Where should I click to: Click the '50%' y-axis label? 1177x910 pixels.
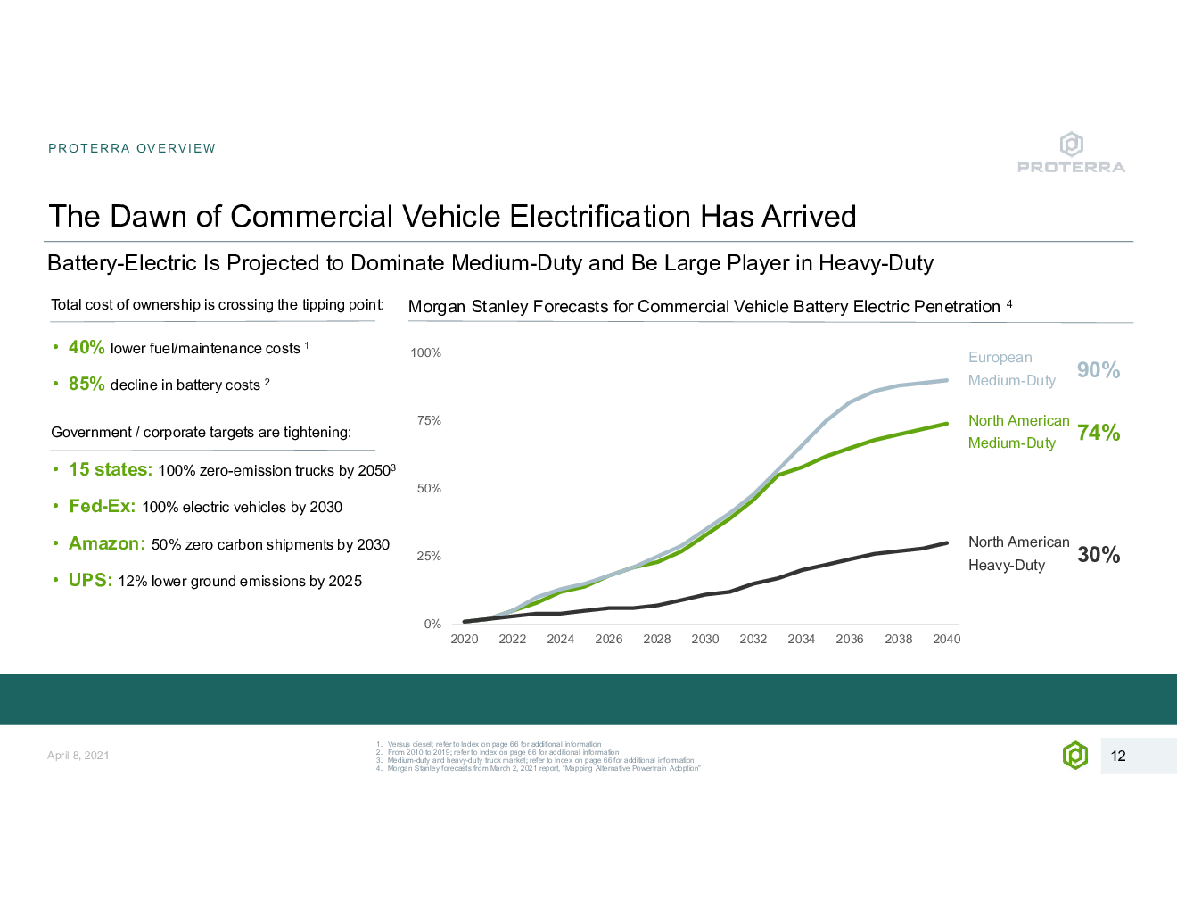click(x=429, y=489)
